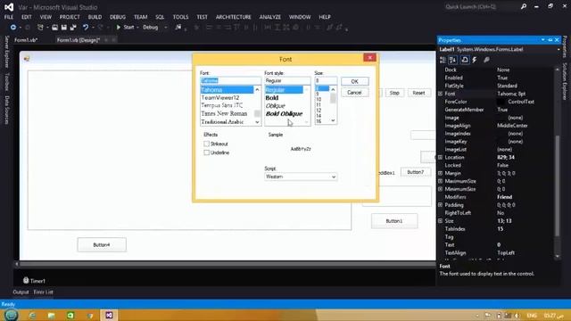Viewport: 571px width, 321px height.
Task: Expand the Margin property node
Action: (440, 173)
